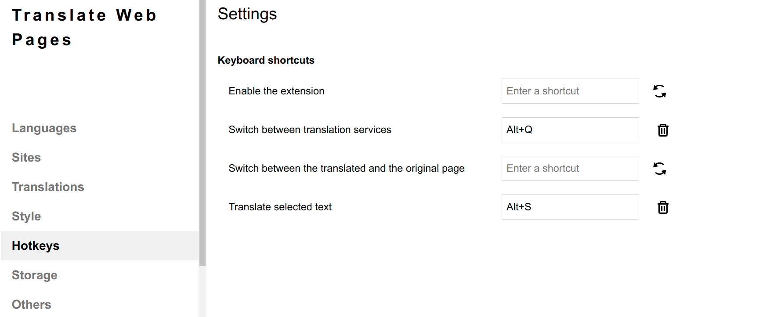The width and height of the screenshot is (763, 317).
Task: Select the Sites settings section
Action: 26,157
